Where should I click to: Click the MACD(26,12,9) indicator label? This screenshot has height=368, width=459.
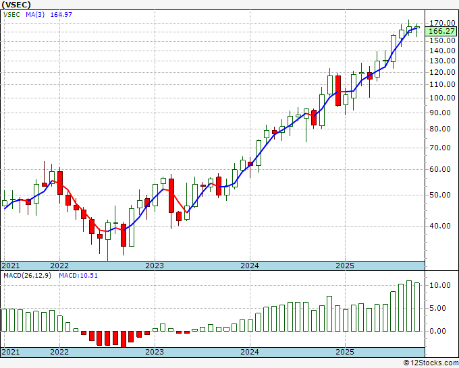[x=27, y=276]
